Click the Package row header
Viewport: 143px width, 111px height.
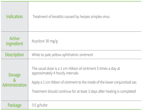[14, 105]
